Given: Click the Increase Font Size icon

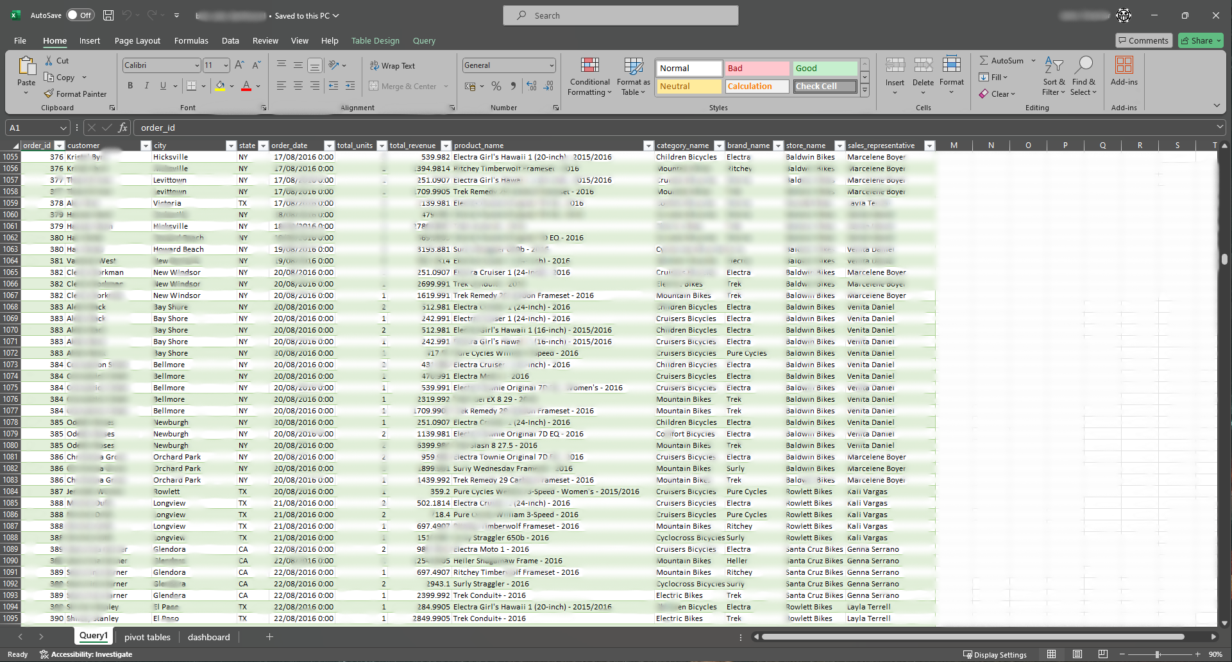Looking at the screenshot, I should coord(239,65).
